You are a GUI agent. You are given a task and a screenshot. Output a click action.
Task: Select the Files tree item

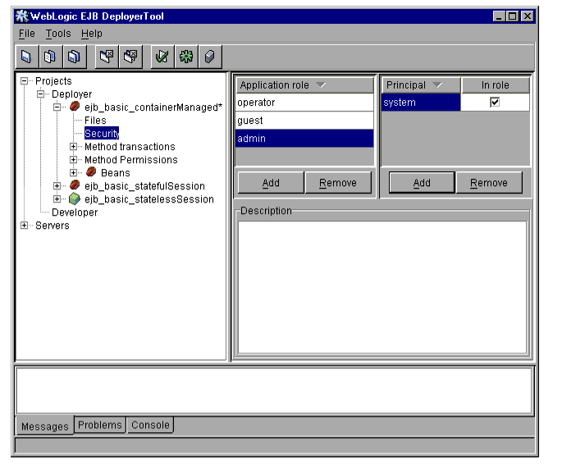pyautogui.click(x=95, y=121)
